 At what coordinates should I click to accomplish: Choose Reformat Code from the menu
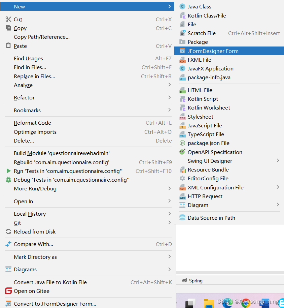point(32,123)
